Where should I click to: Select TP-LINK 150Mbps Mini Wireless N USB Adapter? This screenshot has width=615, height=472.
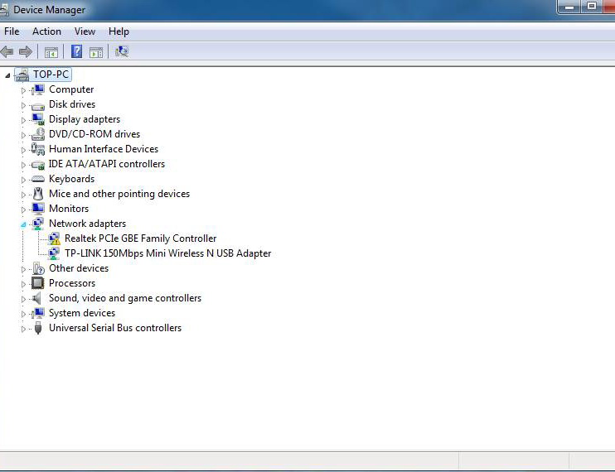pyautogui.click(x=168, y=253)
